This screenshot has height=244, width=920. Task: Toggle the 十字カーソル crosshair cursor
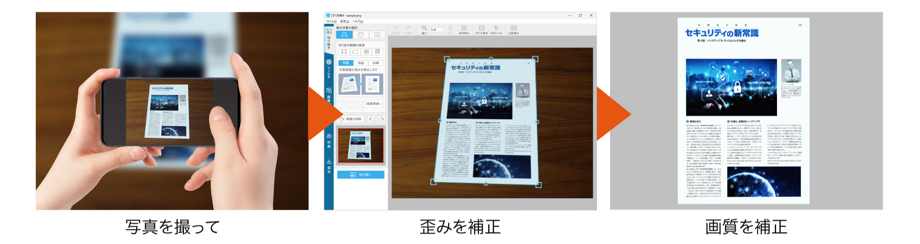tap(496, 29)
